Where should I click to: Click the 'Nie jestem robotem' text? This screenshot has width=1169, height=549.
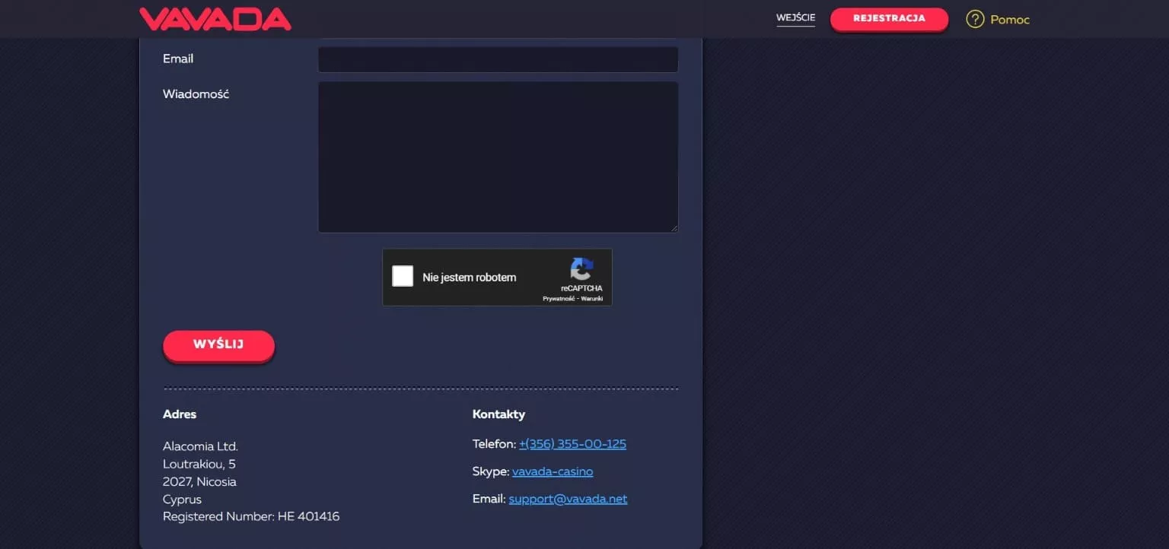469,278
